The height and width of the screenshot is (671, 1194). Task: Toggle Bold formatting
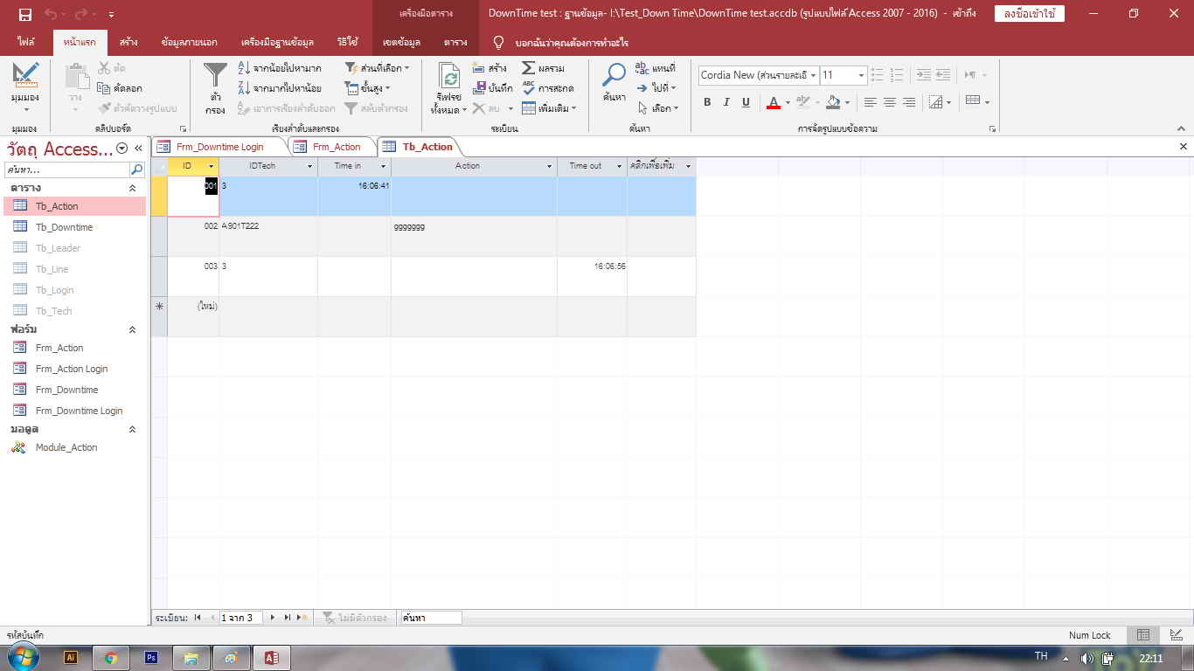tap(707, 102)
